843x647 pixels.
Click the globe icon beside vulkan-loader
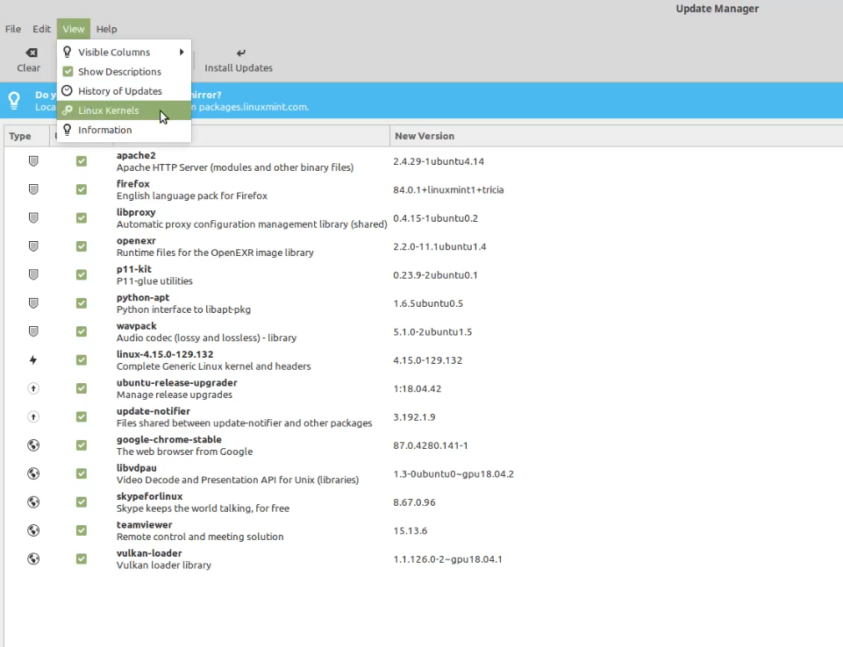pos(32,558)
